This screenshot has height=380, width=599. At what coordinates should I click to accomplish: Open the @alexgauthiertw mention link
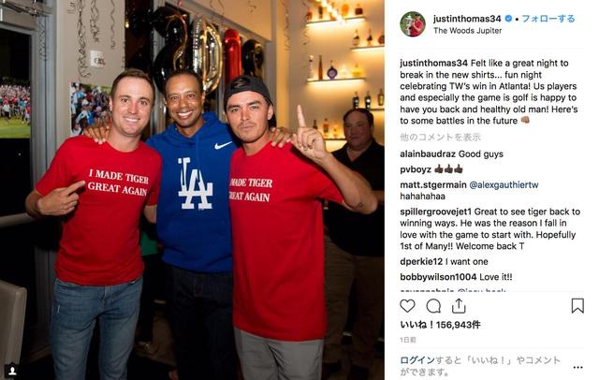tap(504, 184)
